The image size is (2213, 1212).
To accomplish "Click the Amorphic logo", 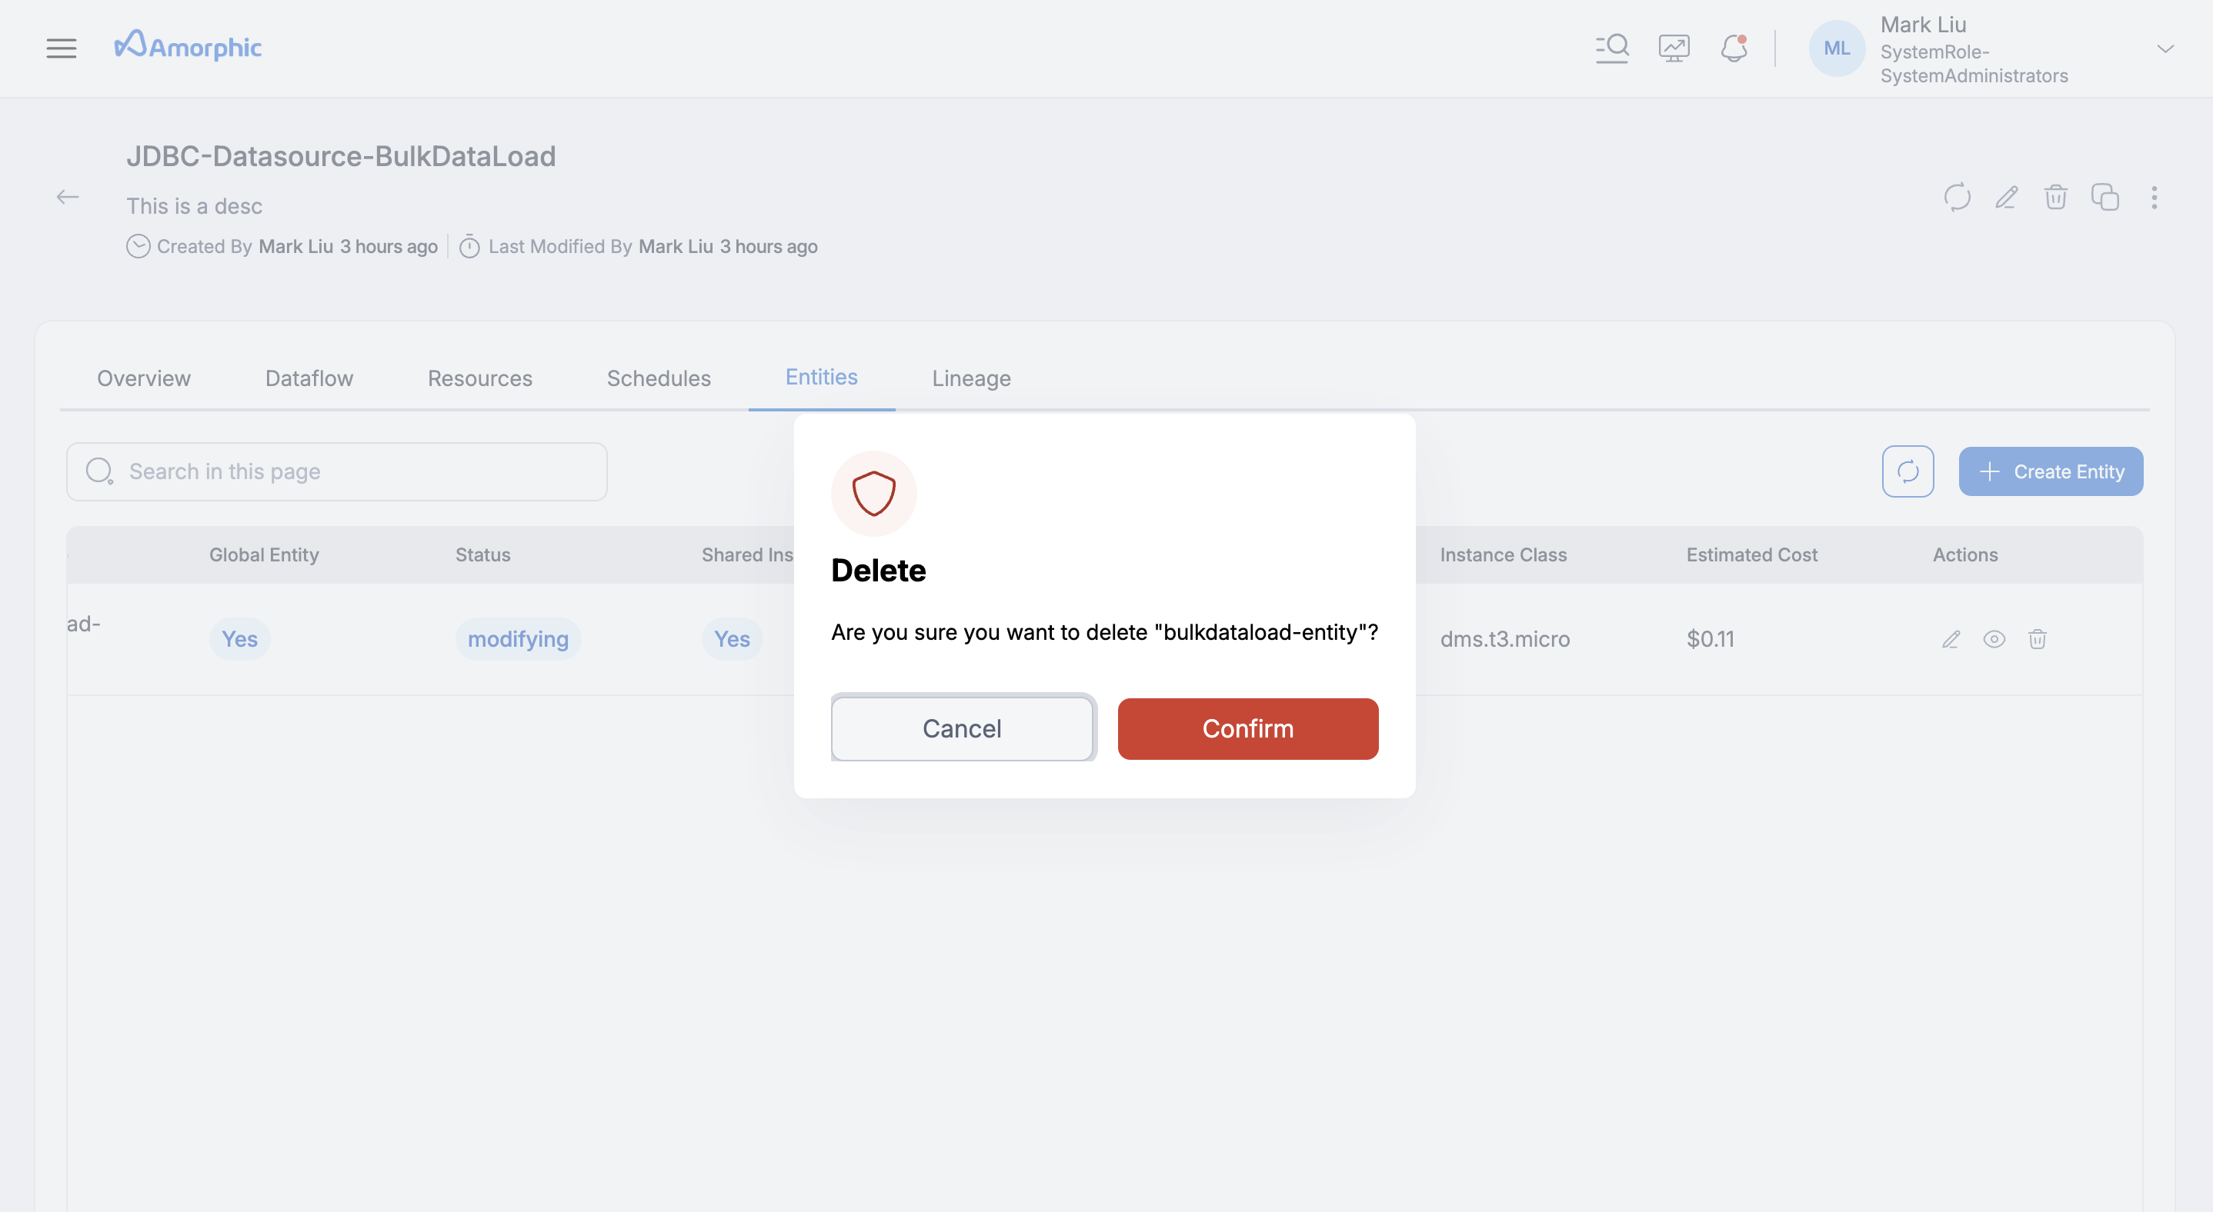I will (189, 46).
